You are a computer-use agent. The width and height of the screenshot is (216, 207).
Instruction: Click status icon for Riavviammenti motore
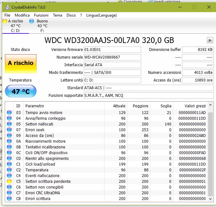(9, 141)
